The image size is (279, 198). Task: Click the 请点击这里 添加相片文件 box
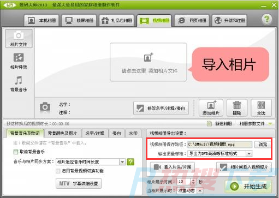tap(149, 62)
